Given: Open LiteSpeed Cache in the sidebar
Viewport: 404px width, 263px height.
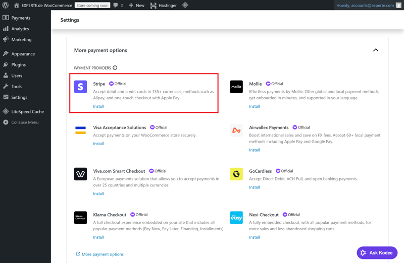Looking at the screenshot, I should coord(27,111).
